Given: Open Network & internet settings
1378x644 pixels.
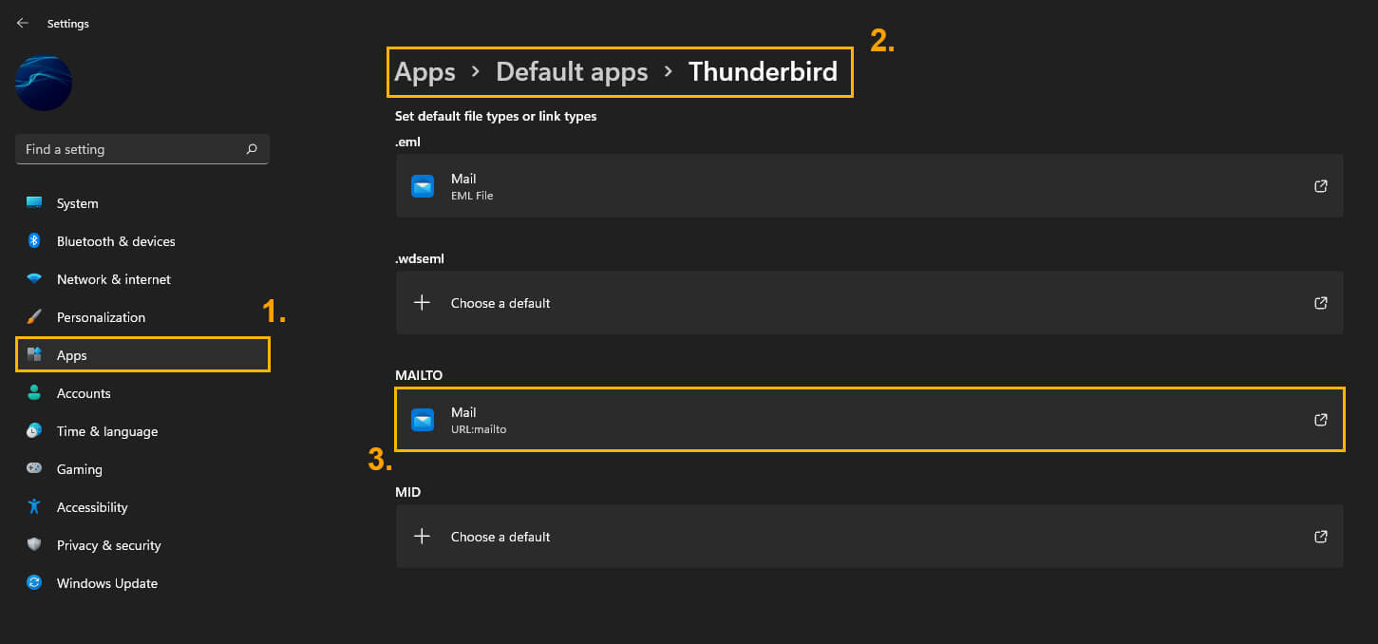Looking at the screenshot, I should coord(142,279).
